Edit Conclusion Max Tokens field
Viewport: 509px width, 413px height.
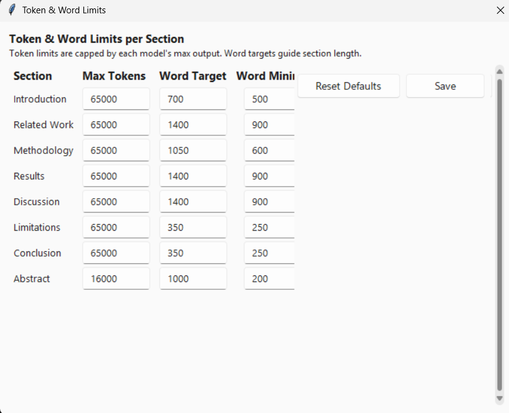(x=116, y=253)
